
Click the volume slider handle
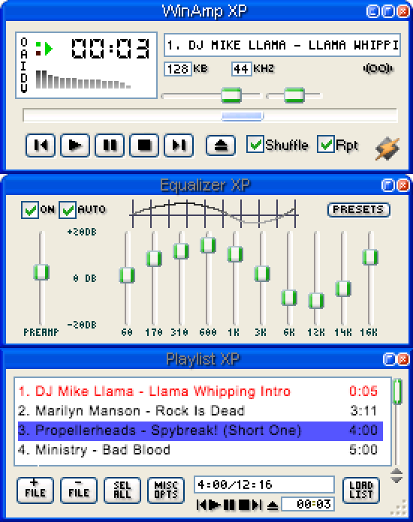(x=231, y=95)
